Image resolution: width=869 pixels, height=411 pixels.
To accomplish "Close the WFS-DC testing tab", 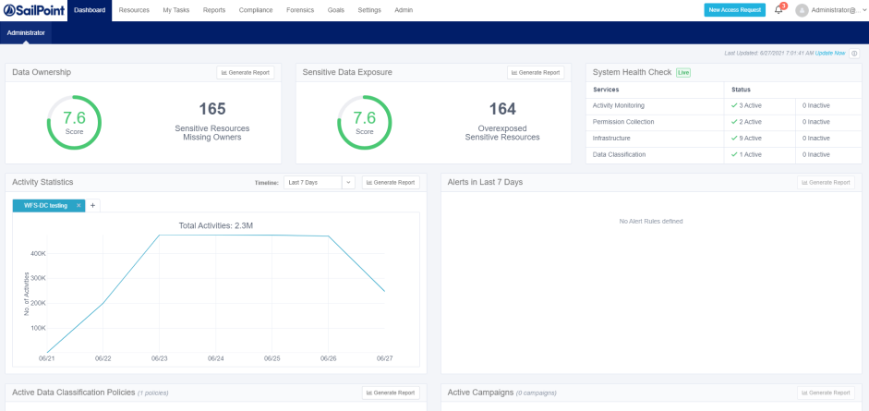I will click(x=78, y=205).
